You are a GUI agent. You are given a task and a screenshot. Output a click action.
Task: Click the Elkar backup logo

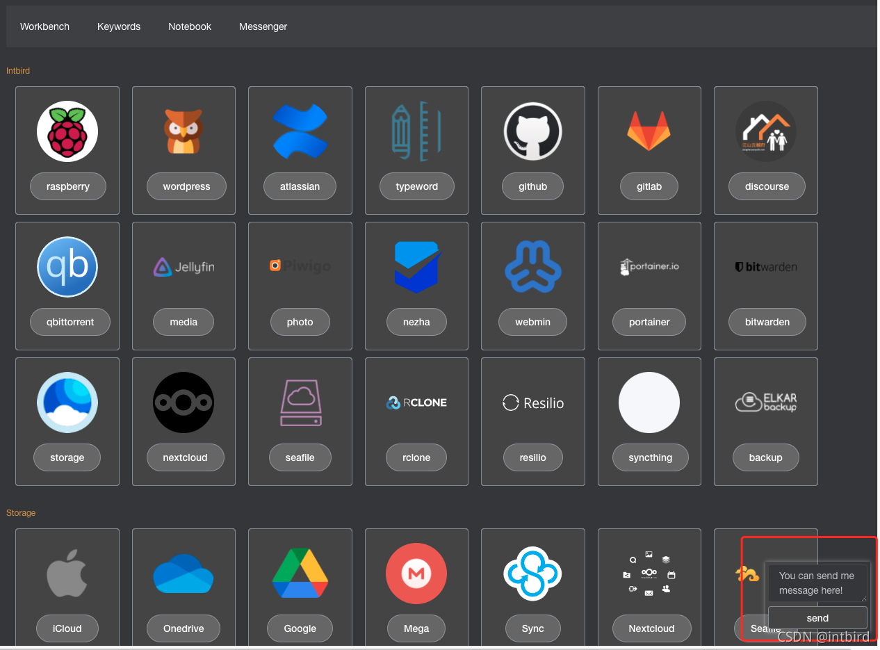coord(766,403)
